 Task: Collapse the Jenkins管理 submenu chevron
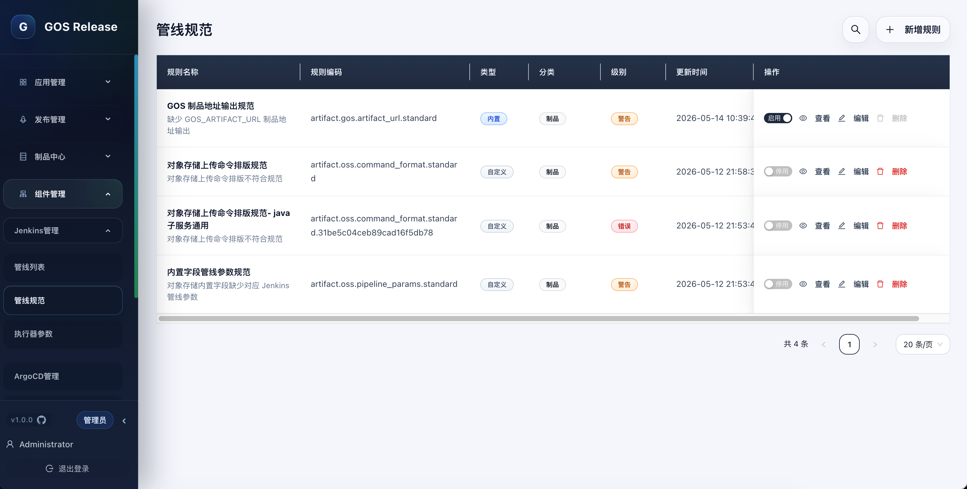coord(108,231)
